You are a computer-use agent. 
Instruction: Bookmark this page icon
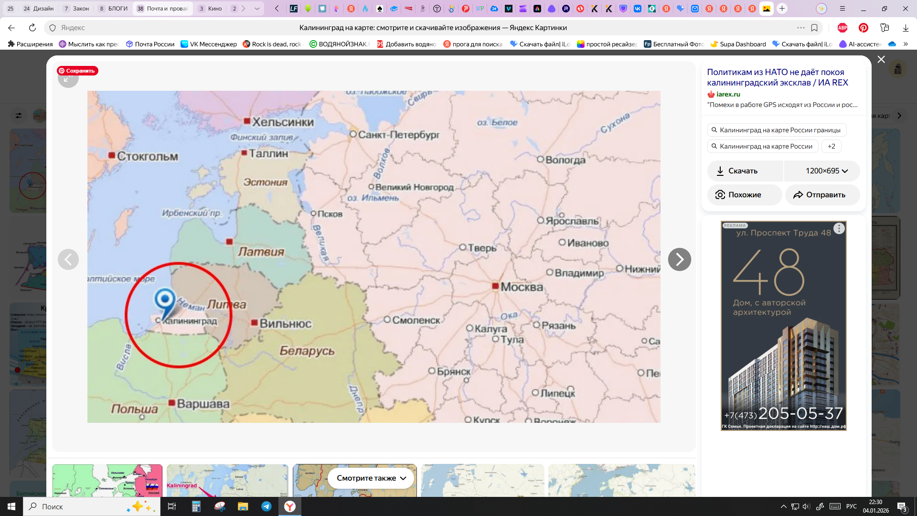(814, 28)
